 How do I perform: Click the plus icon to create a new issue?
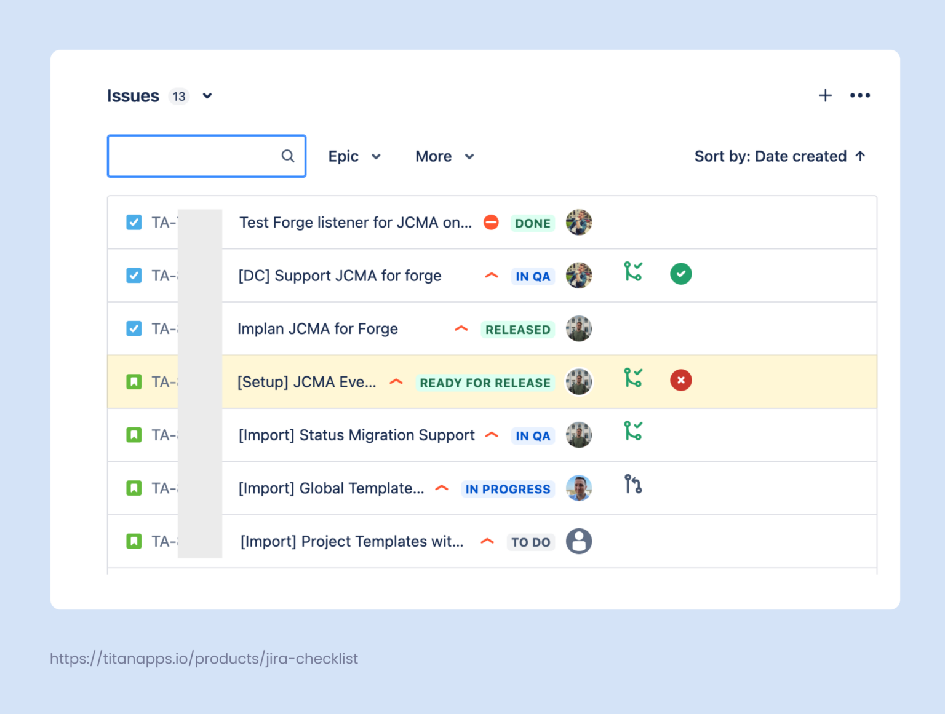coord(825,95)
